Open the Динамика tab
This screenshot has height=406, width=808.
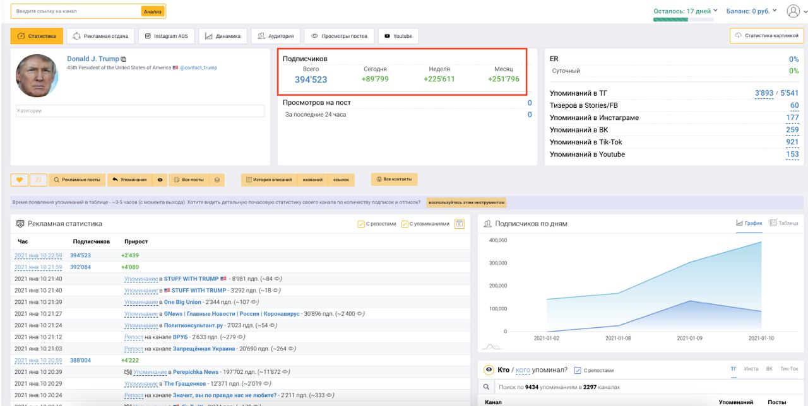pyautogui.click(x=223, y=36)
